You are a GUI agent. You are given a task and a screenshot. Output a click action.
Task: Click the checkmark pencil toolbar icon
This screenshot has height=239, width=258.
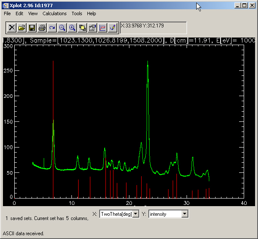pos(112,28)
